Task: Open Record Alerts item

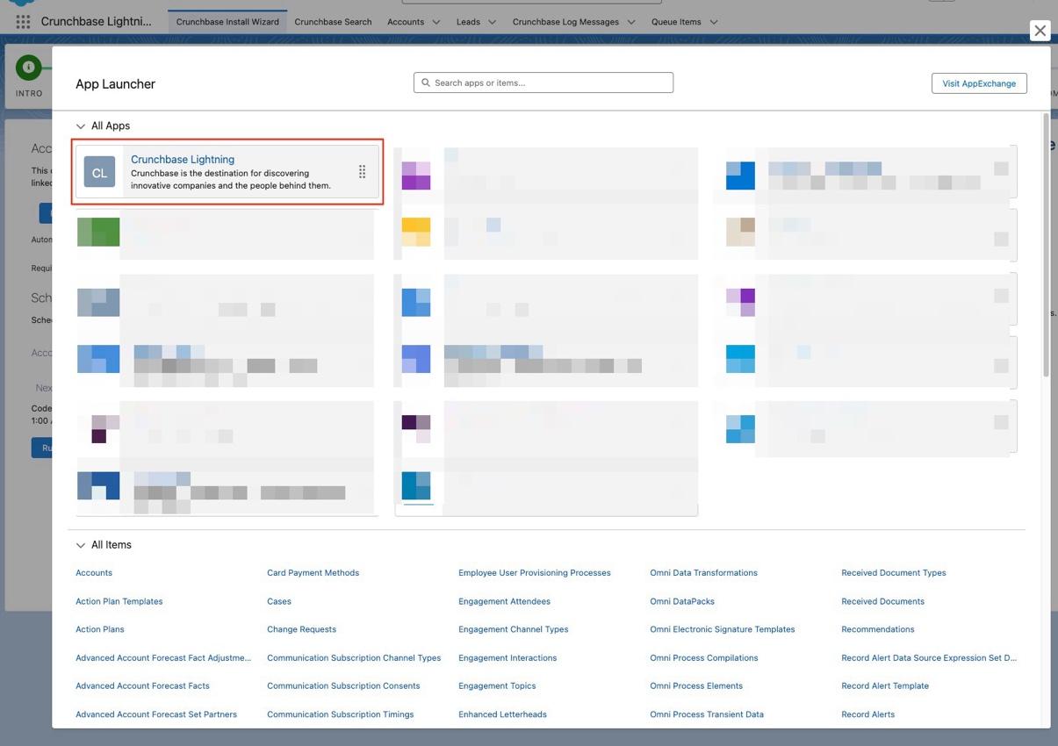Action: pyautogui.click(x=867, y=714)
